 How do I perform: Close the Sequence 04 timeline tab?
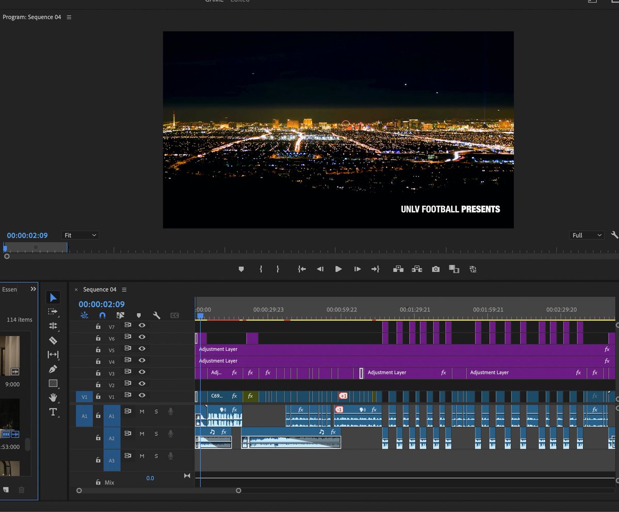[76, 289]
